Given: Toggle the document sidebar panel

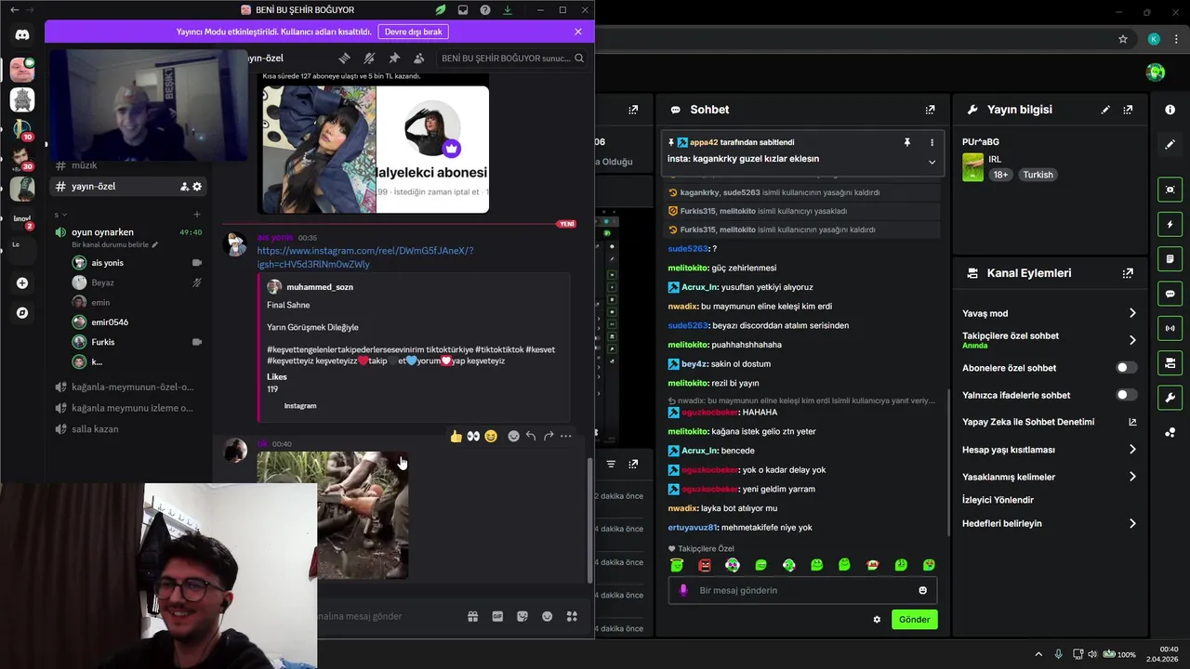Looking at the screenshot, I should point(1170,258).
